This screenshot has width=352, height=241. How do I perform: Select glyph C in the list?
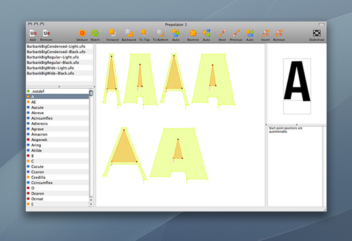(x=57, y=162)
